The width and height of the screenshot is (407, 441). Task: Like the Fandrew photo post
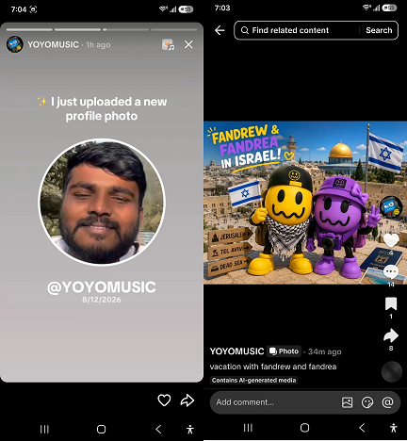[391, 240]
